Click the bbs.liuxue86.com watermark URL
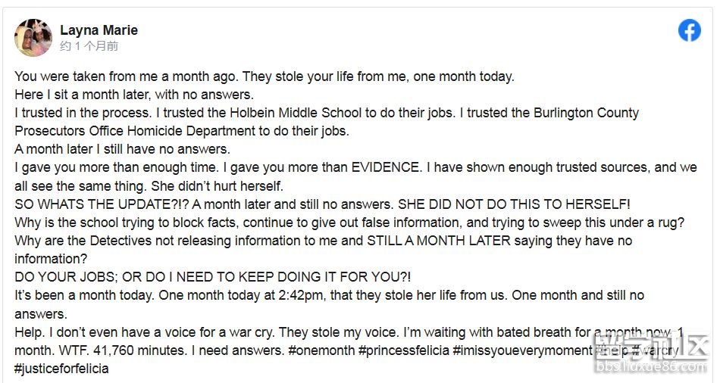 651,367
